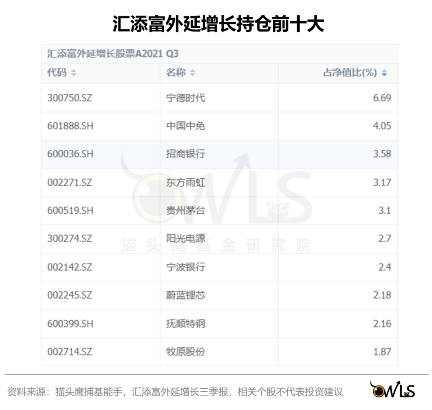The width and height of the screenshot is (432, 410).
Task: Click value 2.18 in 蔚蓝锂芯 row
Action: click(x=382, y=295)
